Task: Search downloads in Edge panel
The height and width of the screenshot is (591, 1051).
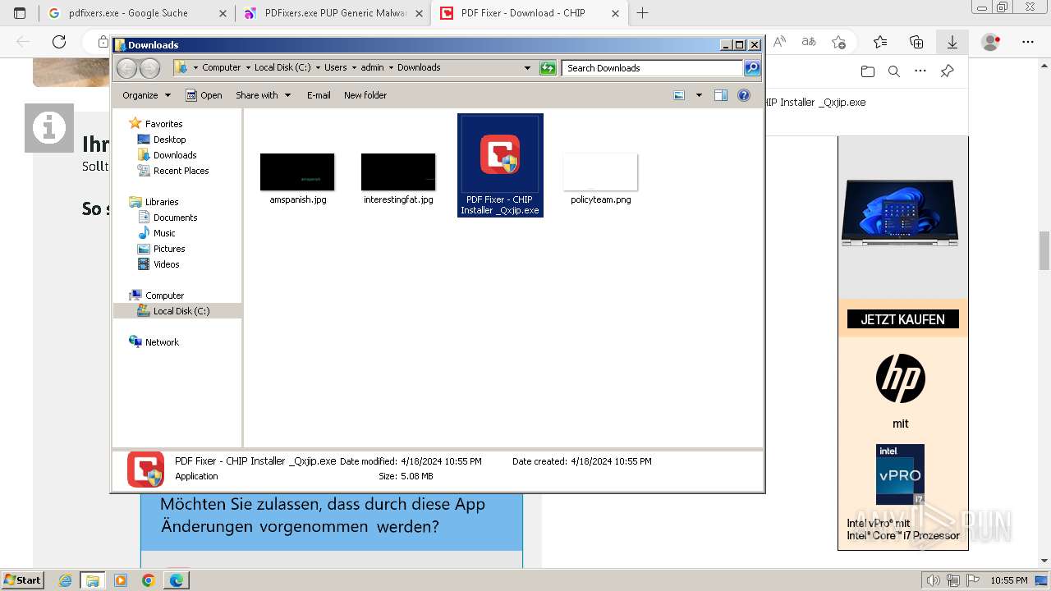Action: click(894, 71)
